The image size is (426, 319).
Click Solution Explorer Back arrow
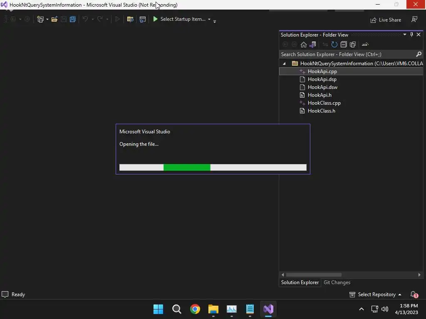[285, 44]
